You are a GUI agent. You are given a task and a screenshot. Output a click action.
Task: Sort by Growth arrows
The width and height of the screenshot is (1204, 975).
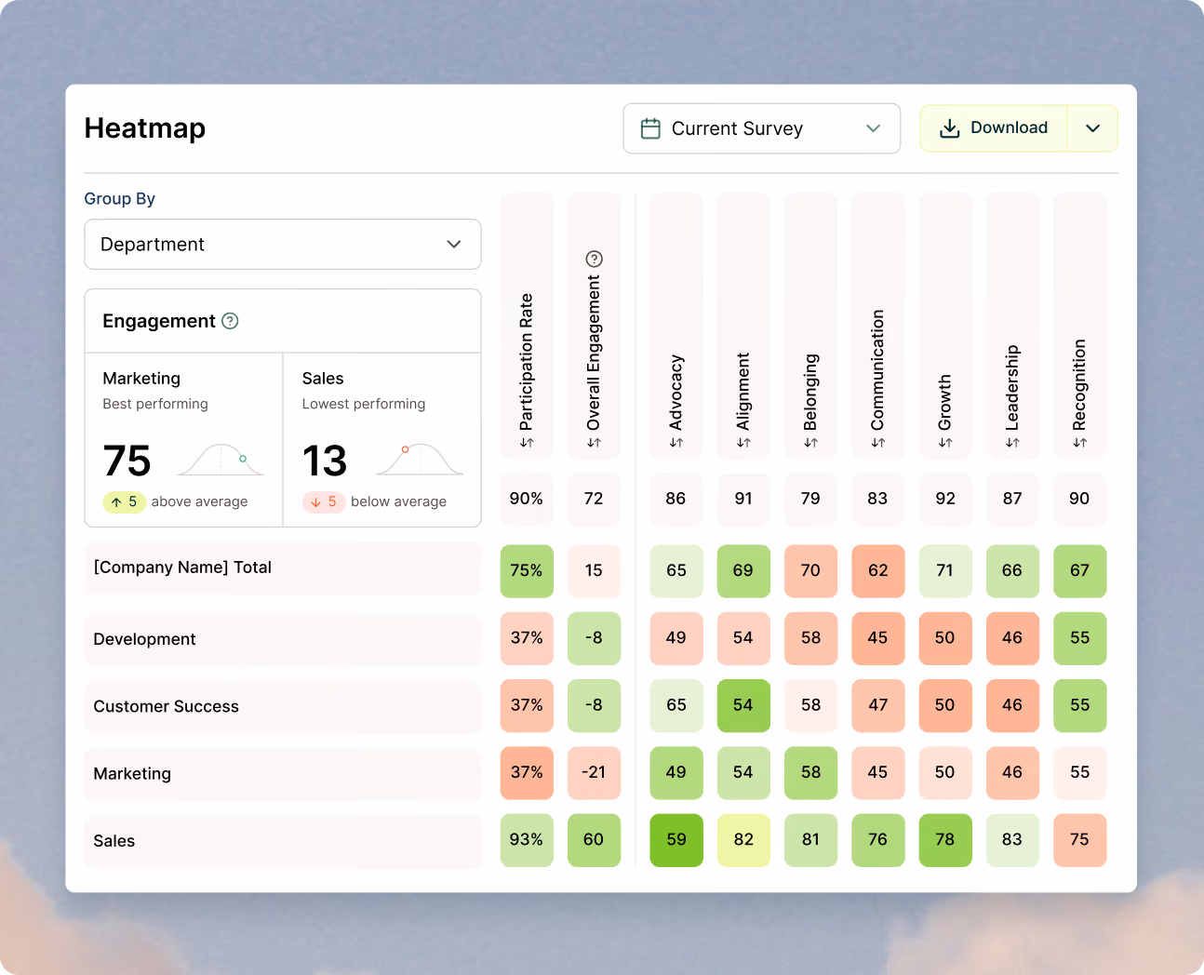click(x=945, y=443)
